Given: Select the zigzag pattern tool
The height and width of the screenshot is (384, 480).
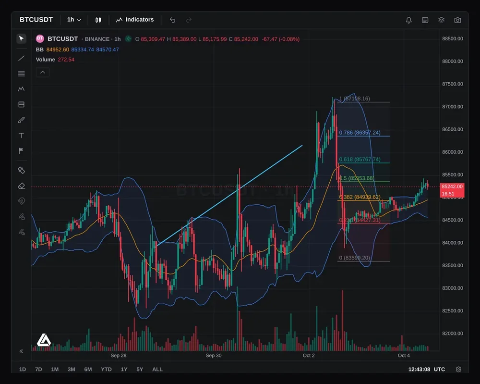Looking at the screenshot, I should (21, 89).
